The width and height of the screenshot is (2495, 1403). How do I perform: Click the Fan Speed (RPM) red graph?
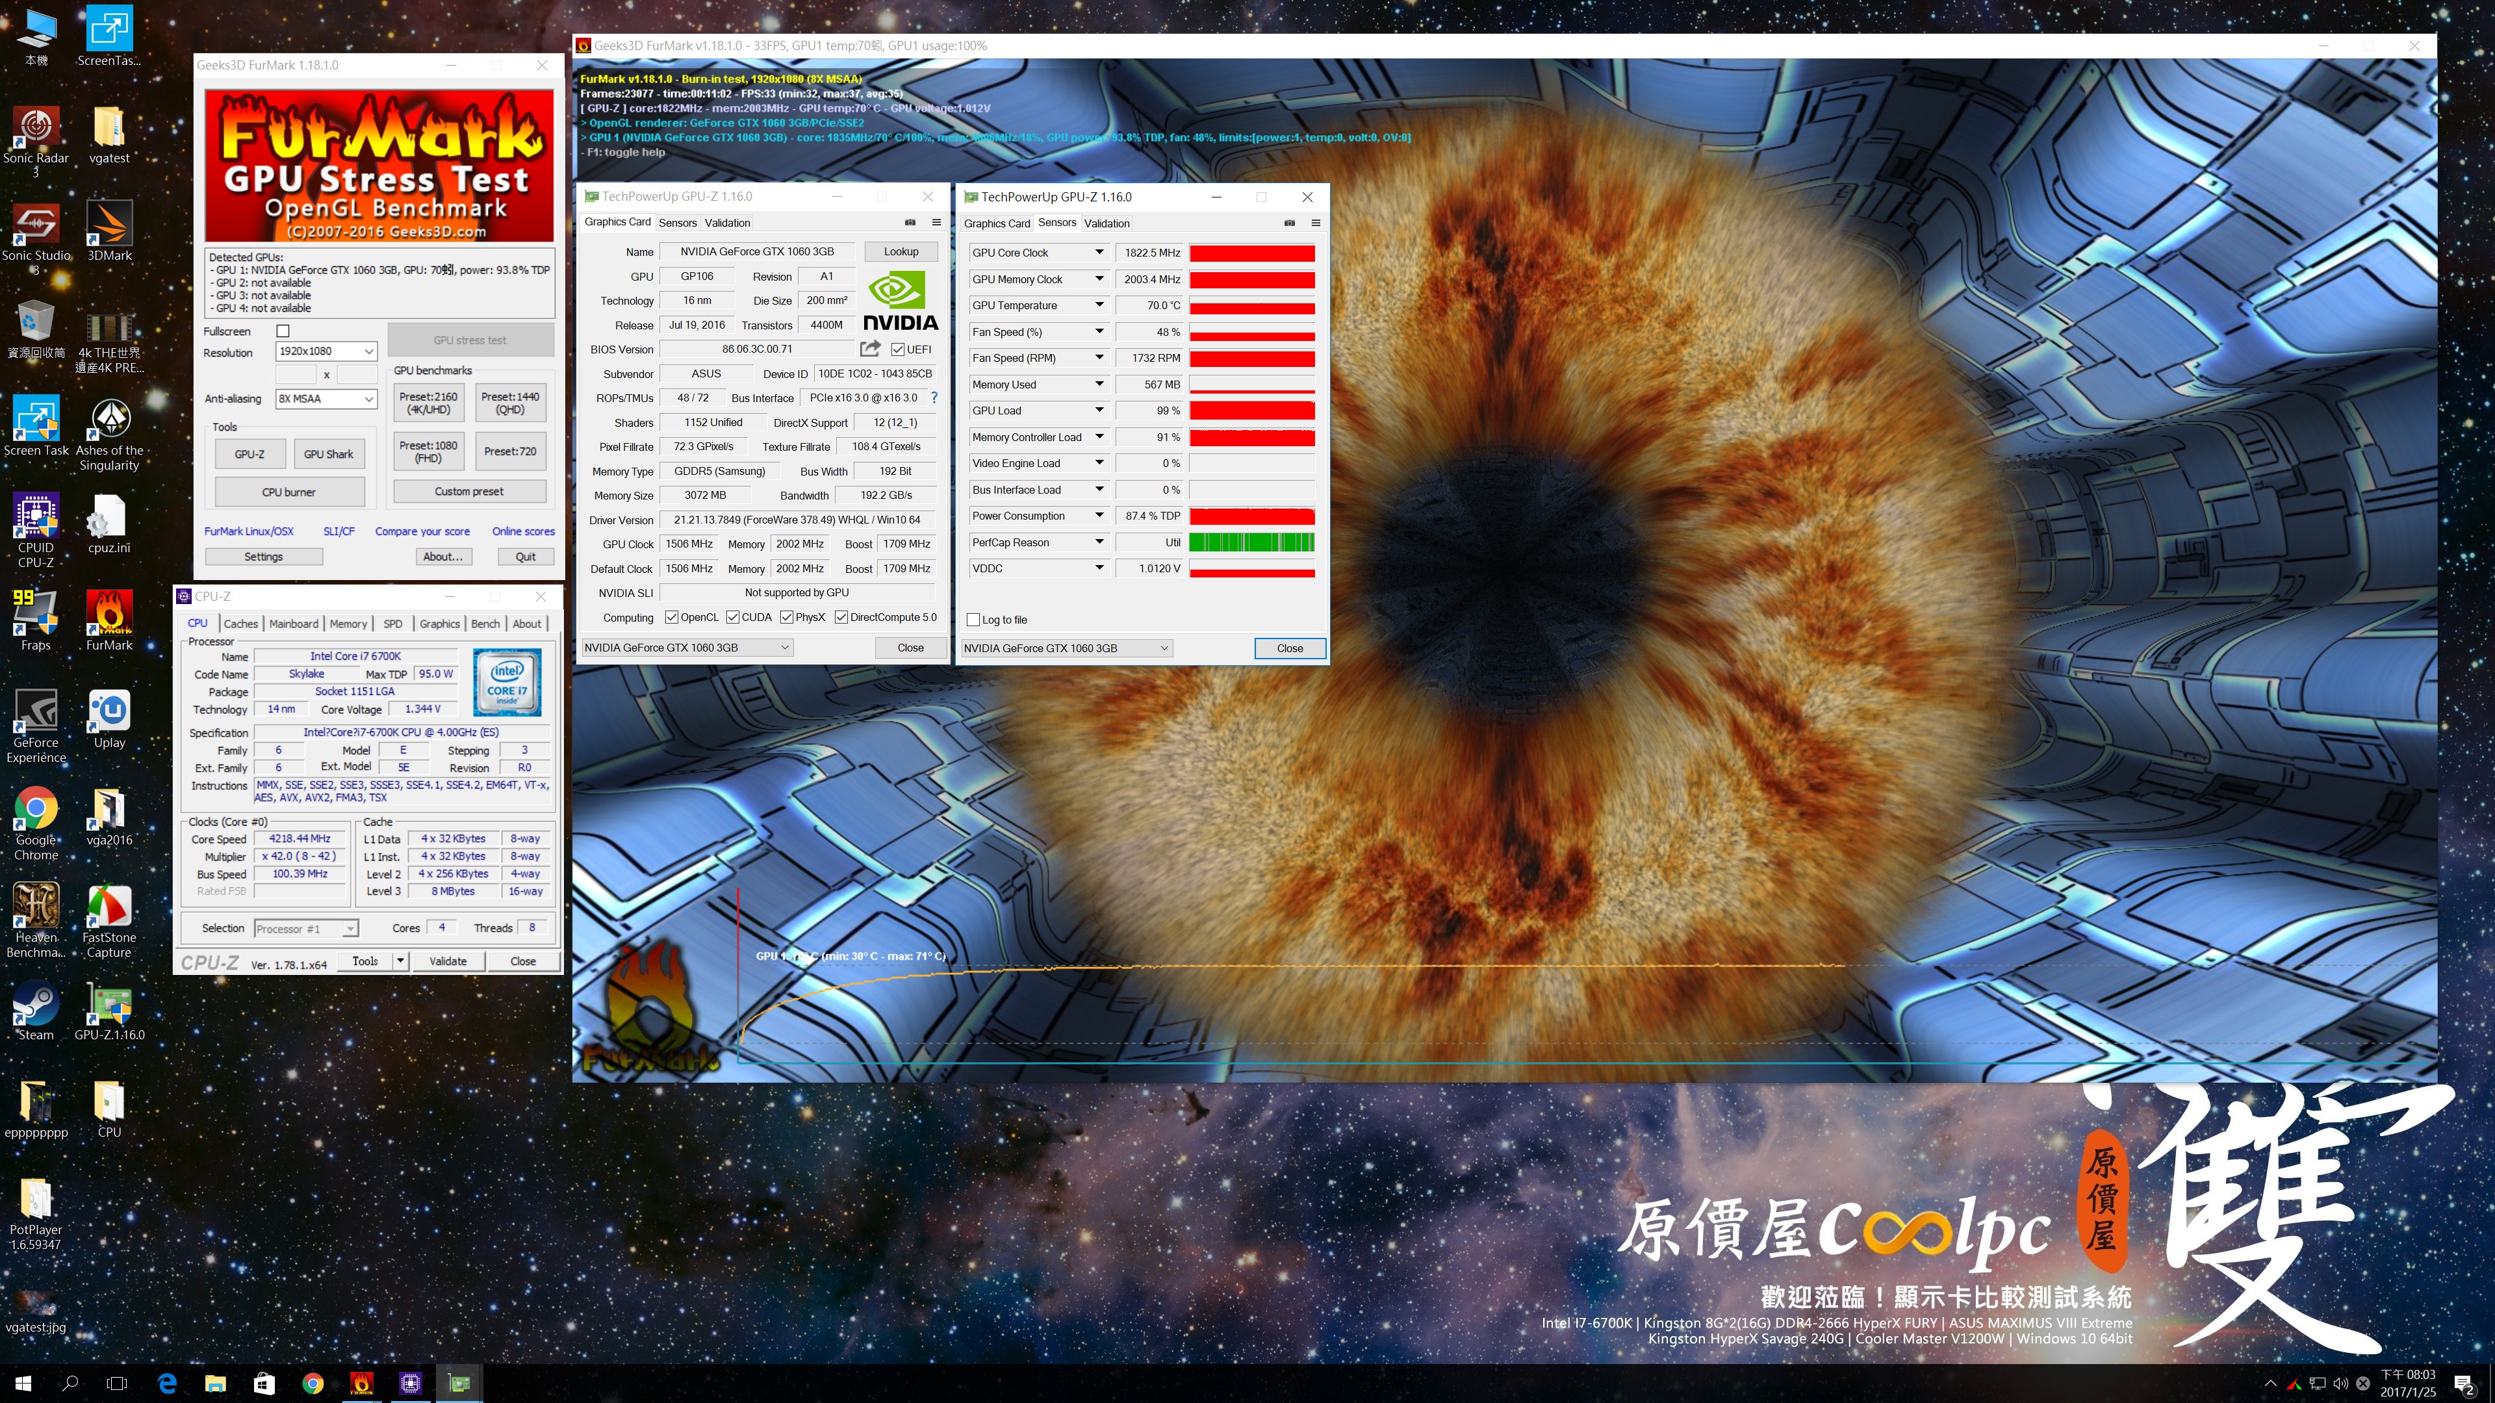1251,359
